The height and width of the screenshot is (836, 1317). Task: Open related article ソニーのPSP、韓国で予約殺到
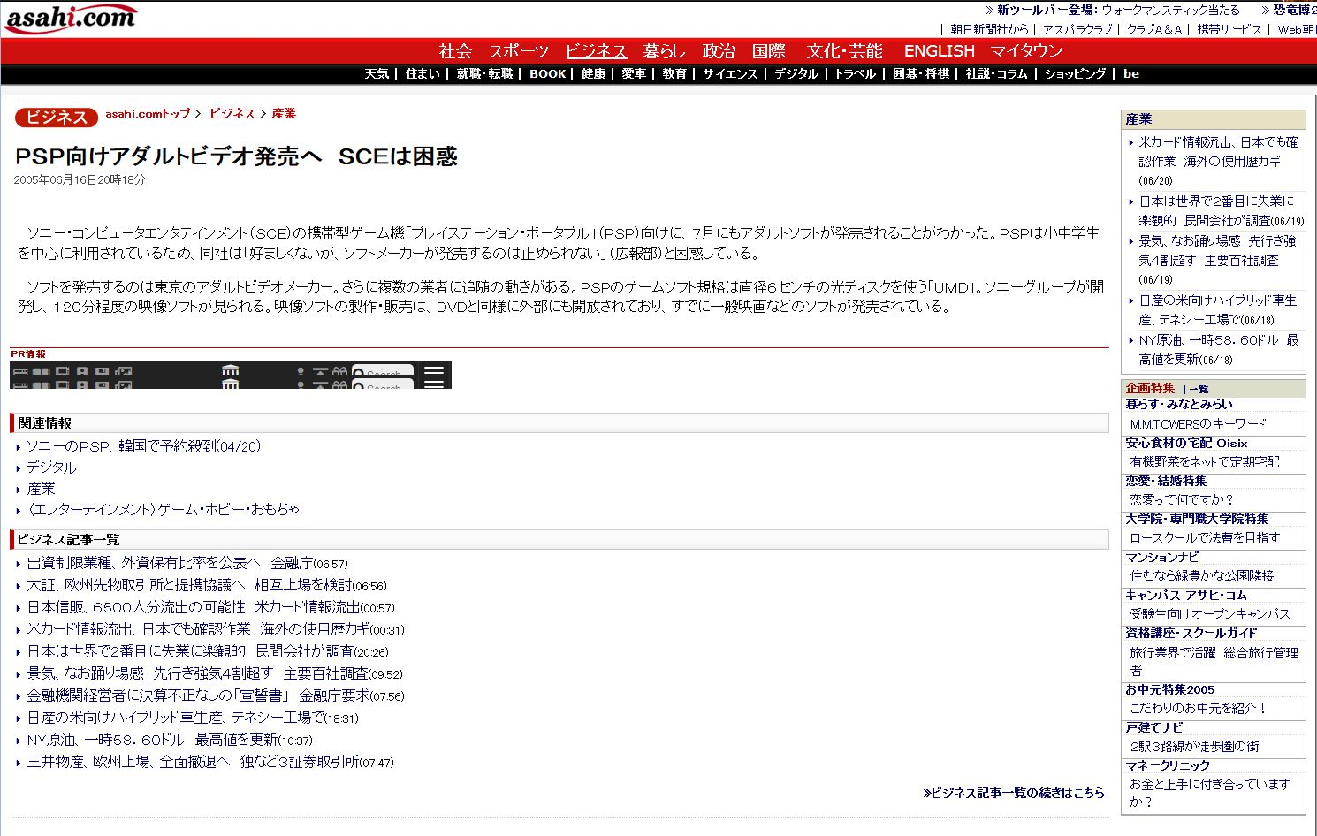click(x=143, y=446)
